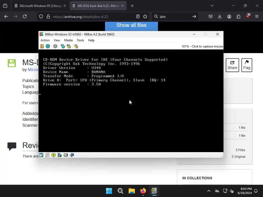
Task: Send Ctrl+Alt+Del via toolbar icon
Action: (63, 46)
